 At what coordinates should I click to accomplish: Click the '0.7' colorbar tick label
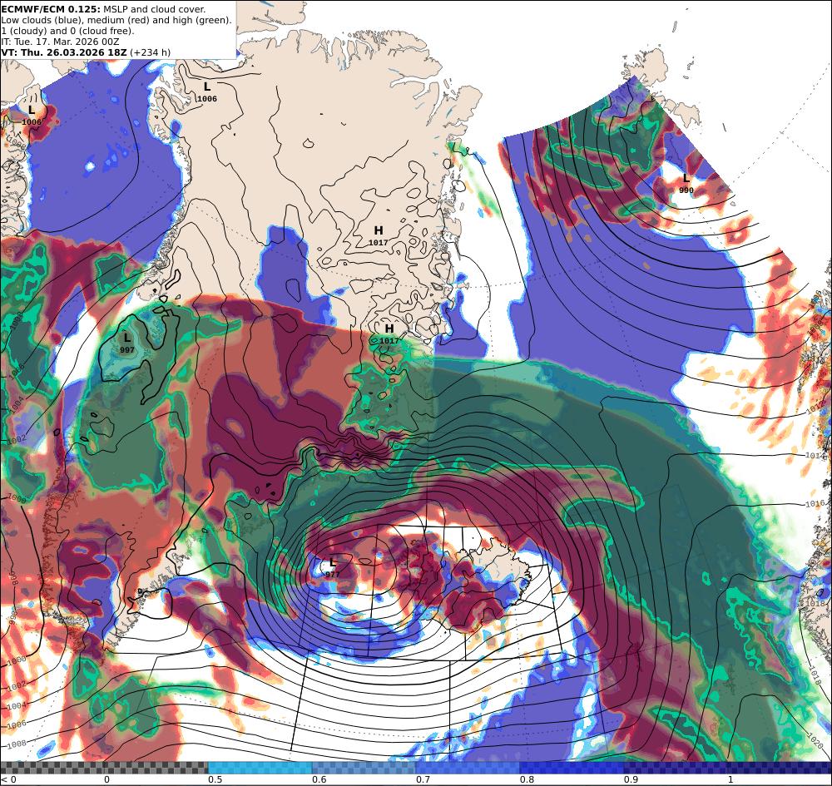coord(423,779)
